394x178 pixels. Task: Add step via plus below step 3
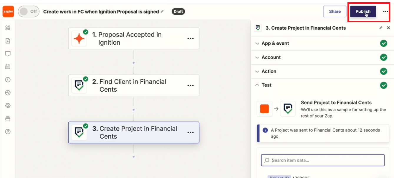134,157
